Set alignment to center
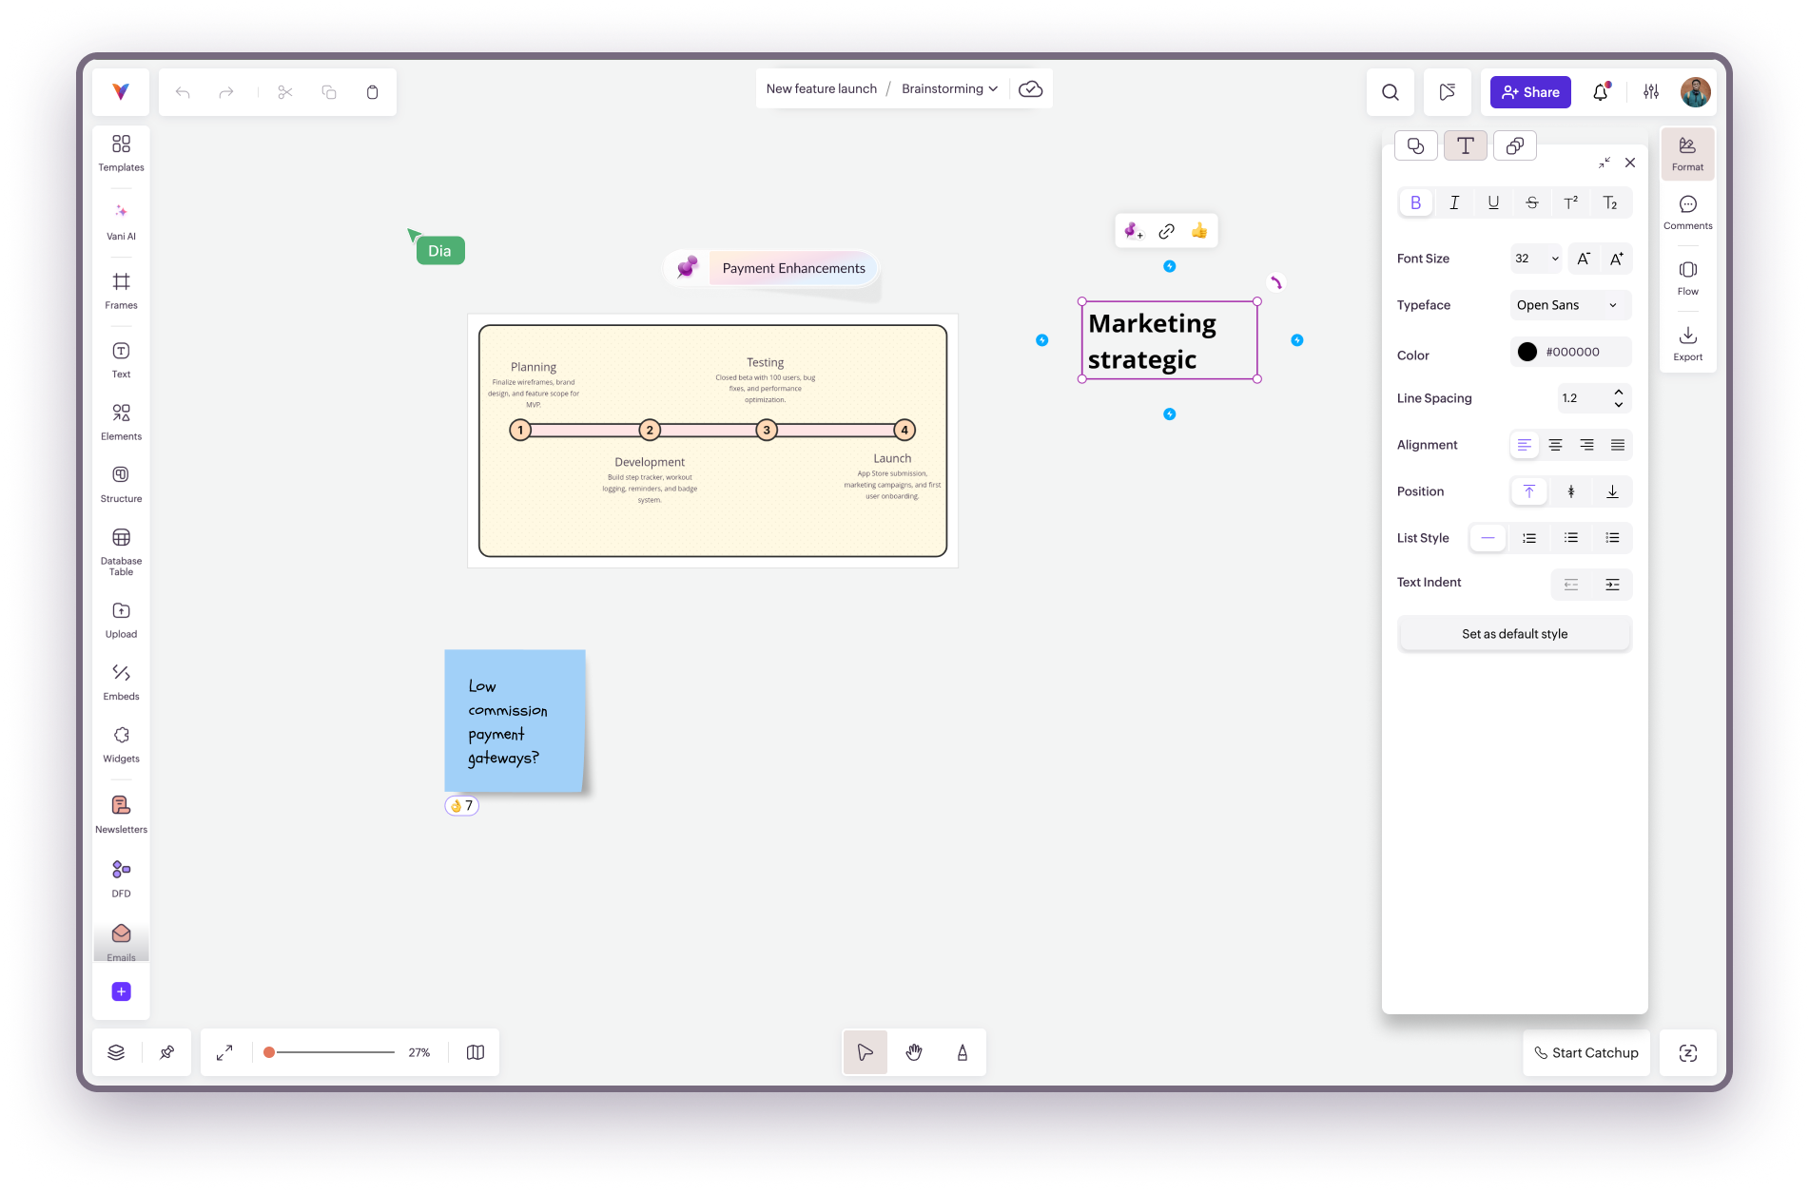This screenshot has width=1809, height=1192. tap(1555, 445)
